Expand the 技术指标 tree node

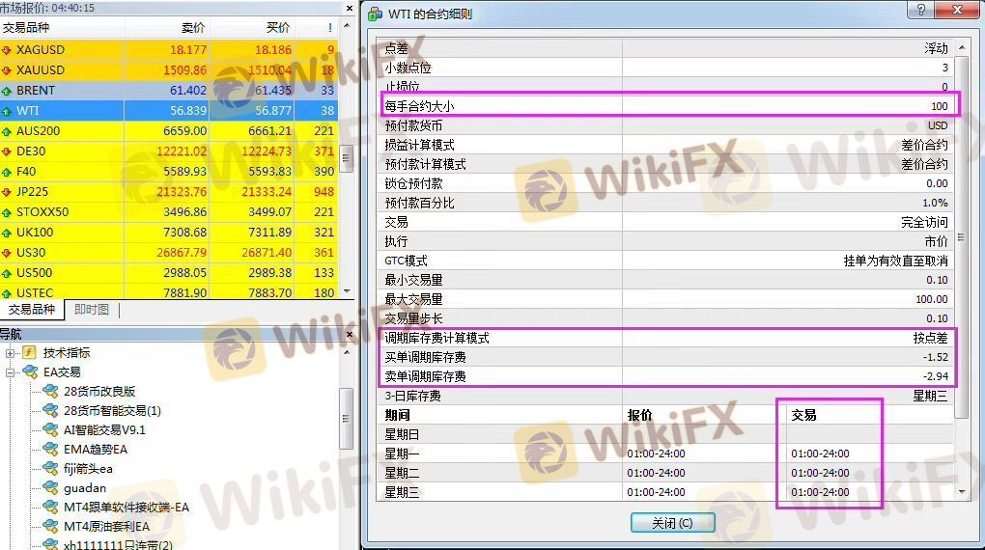[10, 353]
